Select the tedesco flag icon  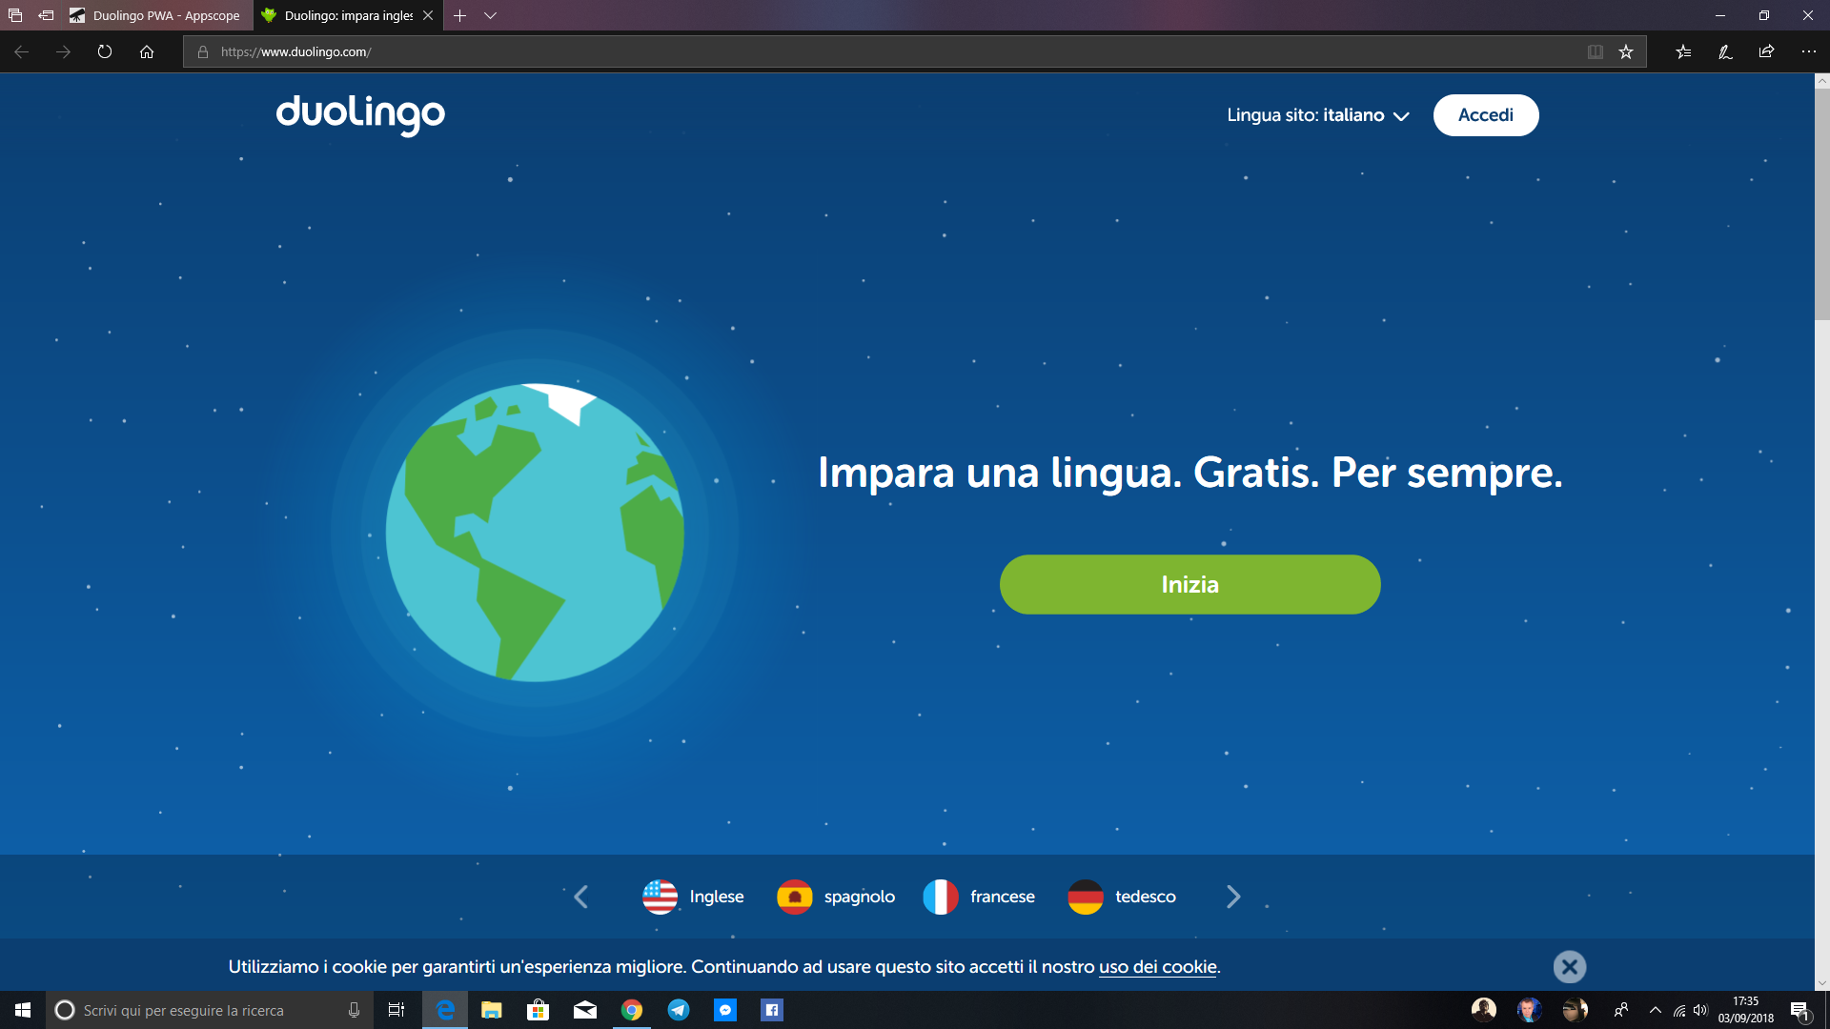pos(1086,897)
